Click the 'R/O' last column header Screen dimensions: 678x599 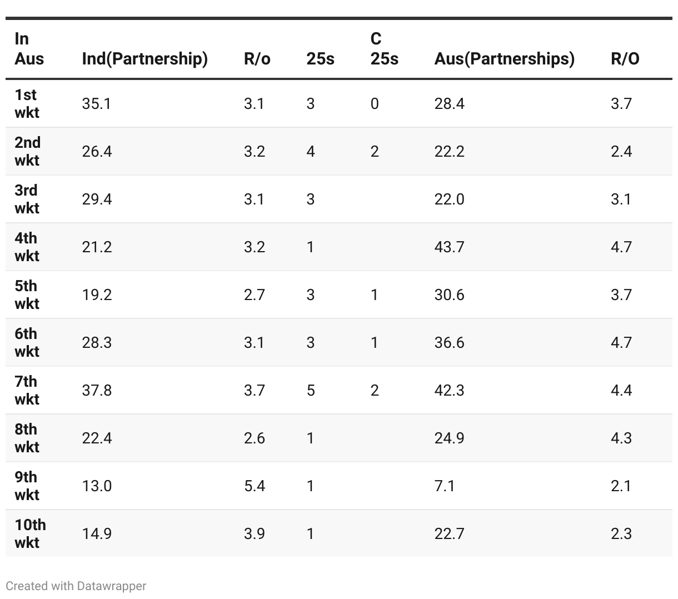point(625,59)
